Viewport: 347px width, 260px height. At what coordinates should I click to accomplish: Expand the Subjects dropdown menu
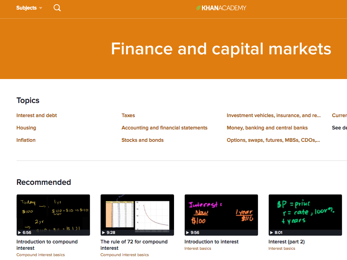[29, 8]
